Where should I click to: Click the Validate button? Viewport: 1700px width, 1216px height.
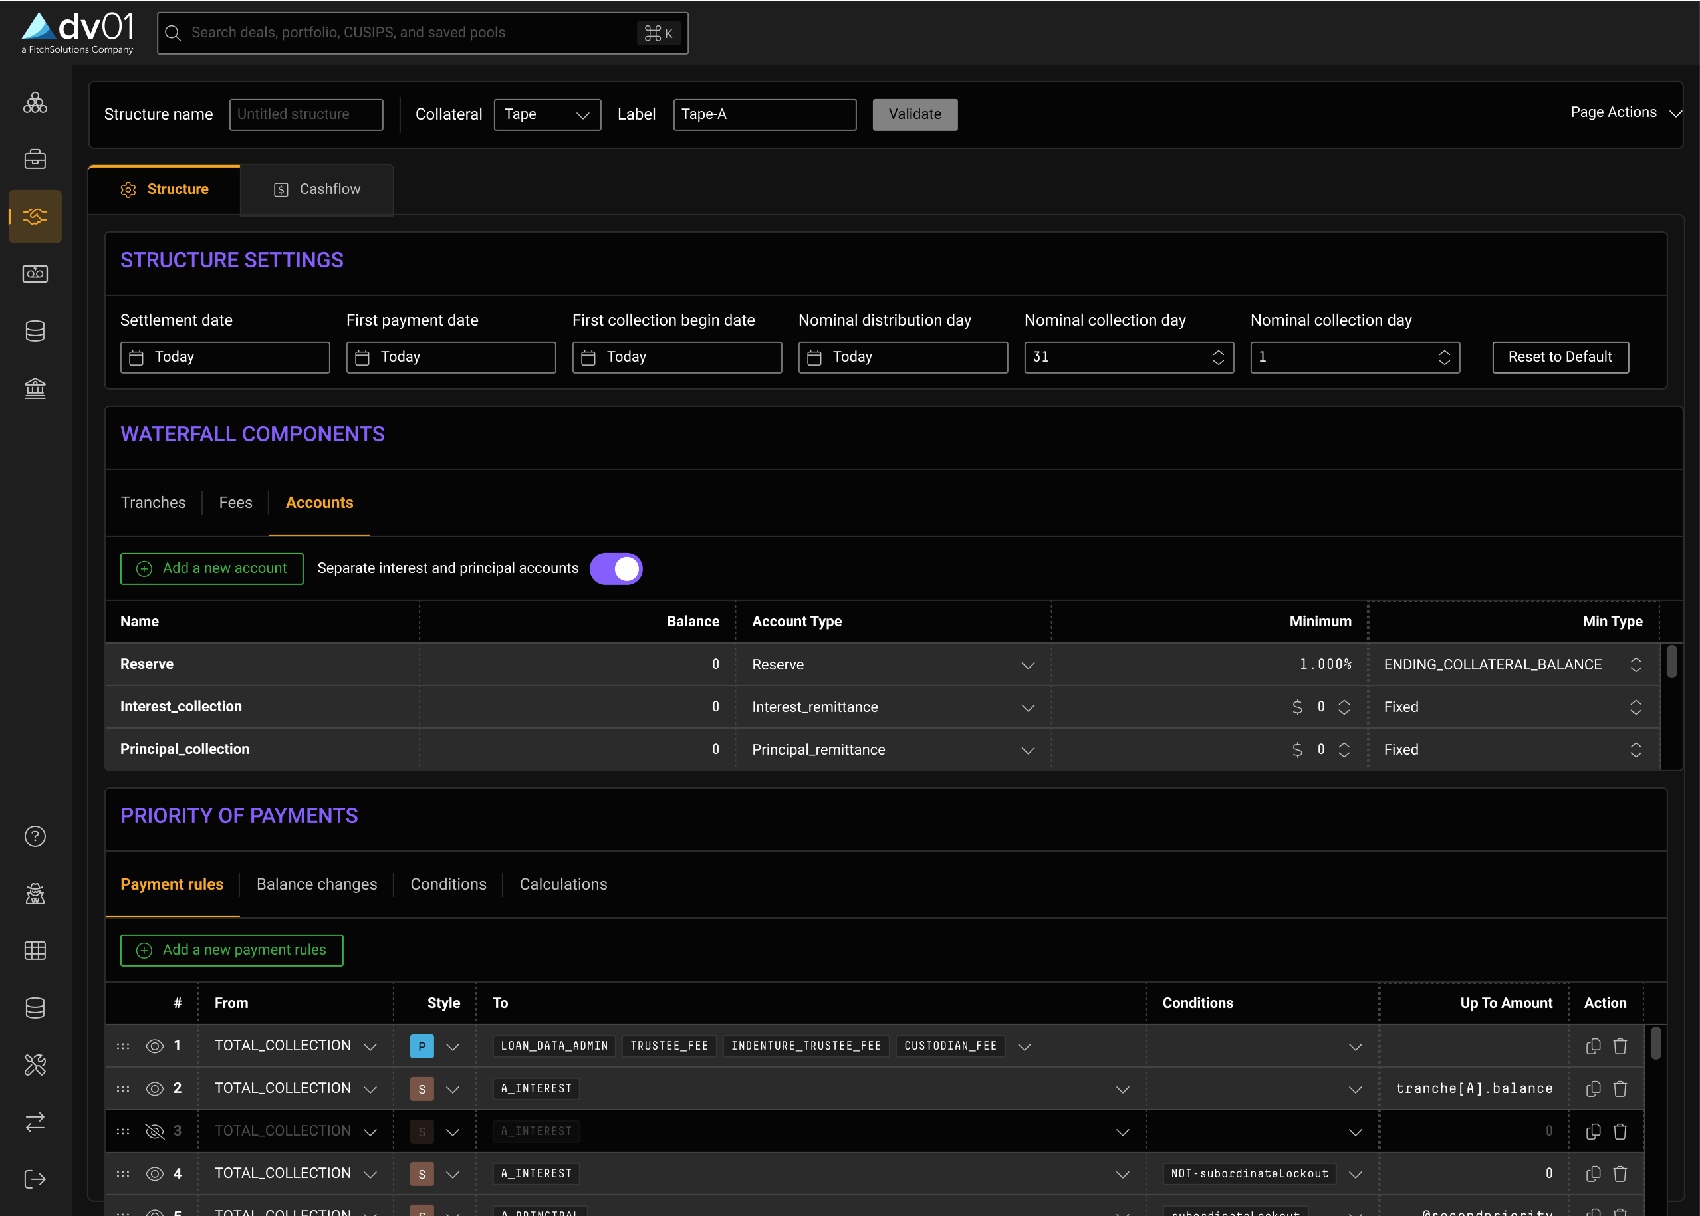click(914, 114)
